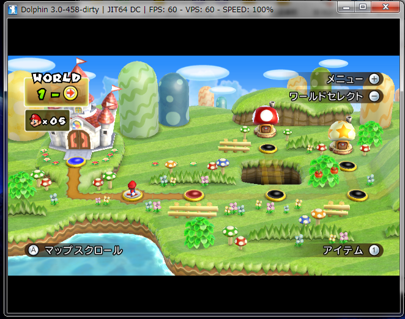
Task: Click the WORLD 1 level indicator panel
Action: 56,90
